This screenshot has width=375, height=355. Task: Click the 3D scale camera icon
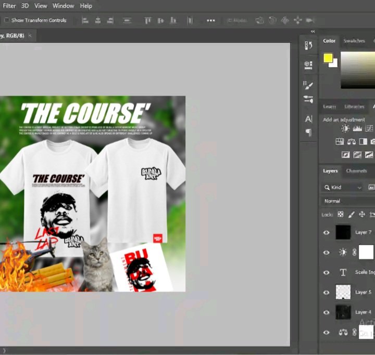[310, 21]
